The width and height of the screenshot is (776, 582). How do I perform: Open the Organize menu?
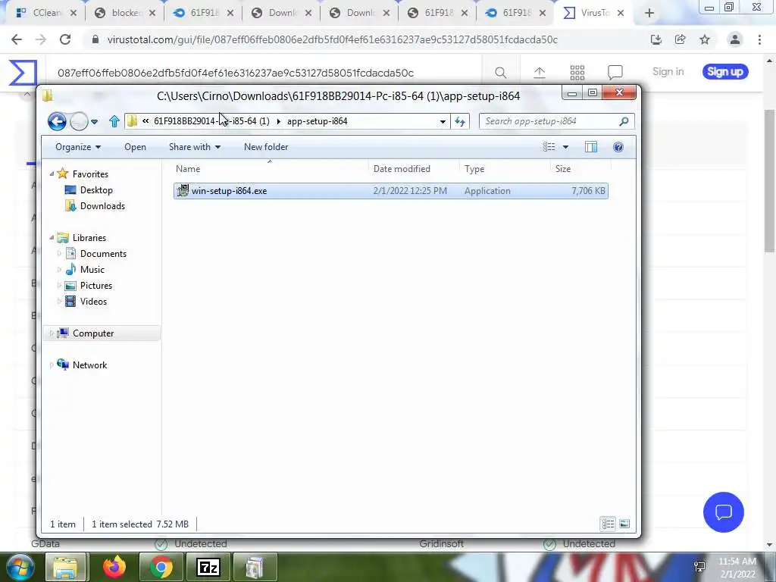click(78, 147)
